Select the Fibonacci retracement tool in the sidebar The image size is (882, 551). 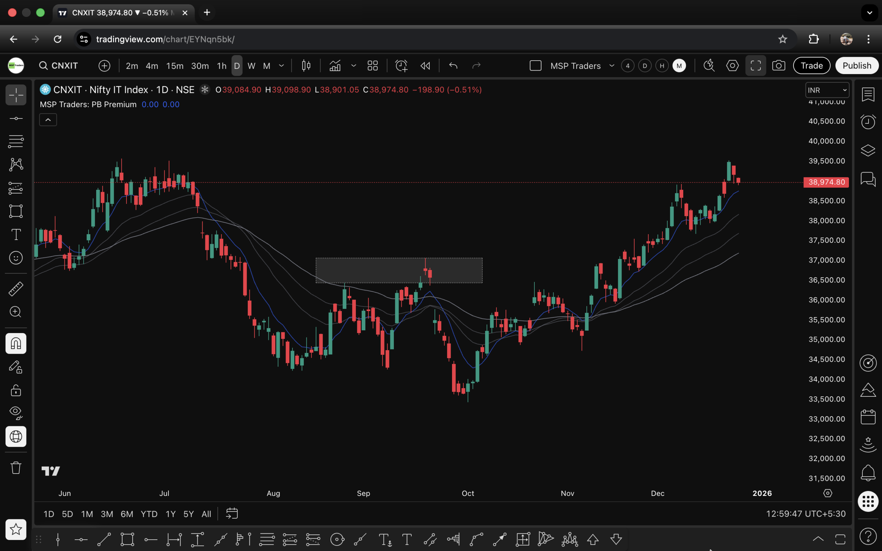pos(16,142)
